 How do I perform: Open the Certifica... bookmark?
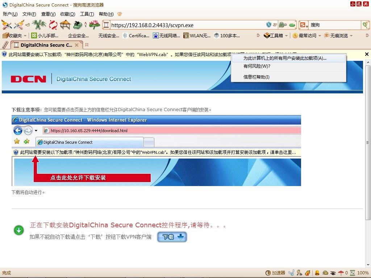pyautogui.click(x=136, y=35)
